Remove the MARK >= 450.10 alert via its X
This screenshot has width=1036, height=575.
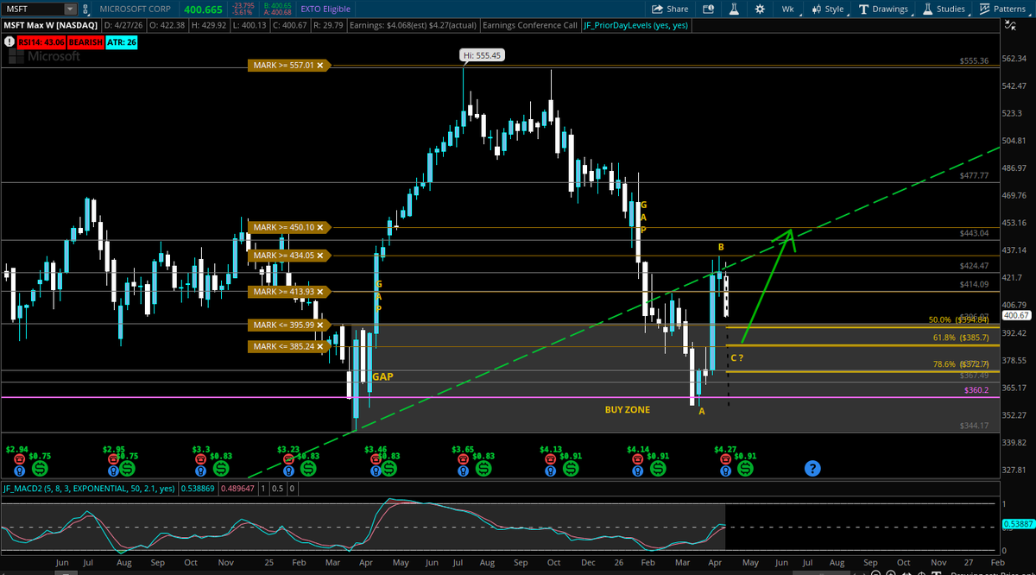[321, 227]
